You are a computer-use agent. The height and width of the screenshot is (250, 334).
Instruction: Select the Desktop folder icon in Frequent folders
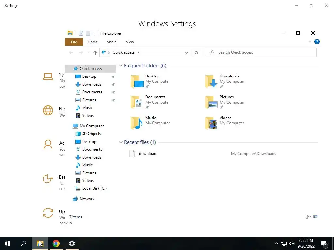137,81
